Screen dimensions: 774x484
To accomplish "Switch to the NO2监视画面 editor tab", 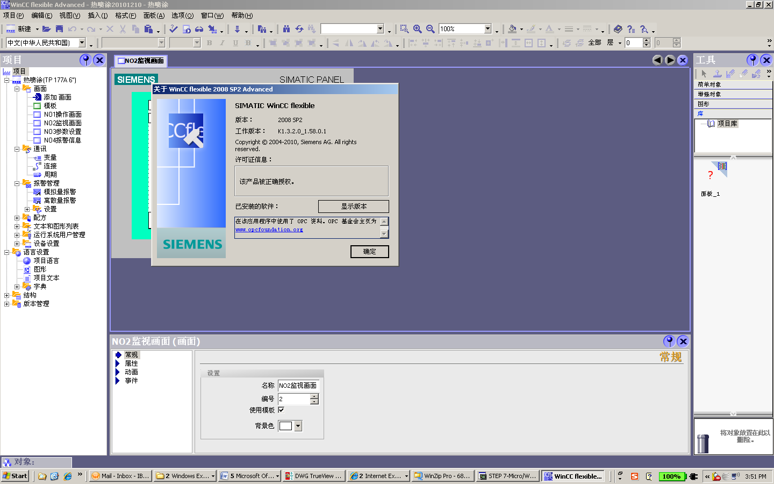I will point(141,61).
